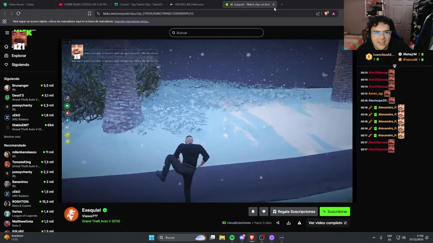Open Exequiel channel name link

pyautogui.click(x=91, y=210)
